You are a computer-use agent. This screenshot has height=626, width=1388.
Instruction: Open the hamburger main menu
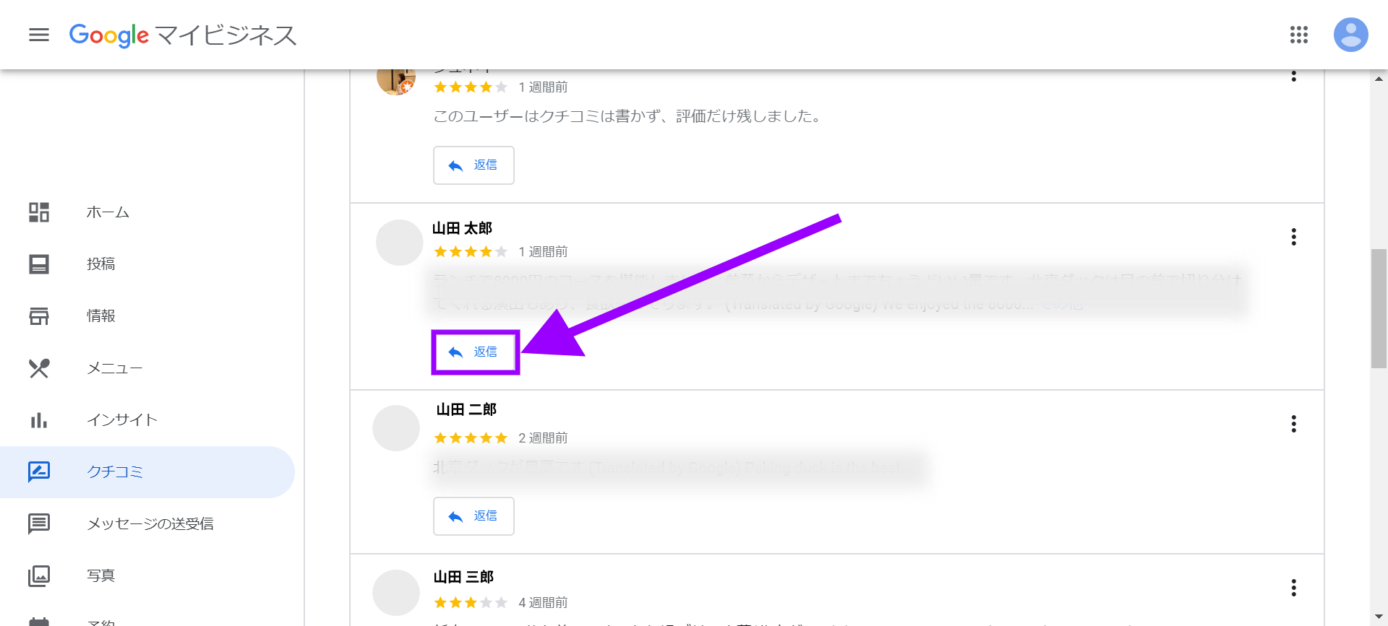click(39, 35)
